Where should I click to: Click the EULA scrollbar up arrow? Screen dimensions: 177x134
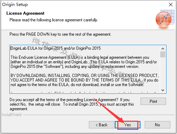pos(163,49)
